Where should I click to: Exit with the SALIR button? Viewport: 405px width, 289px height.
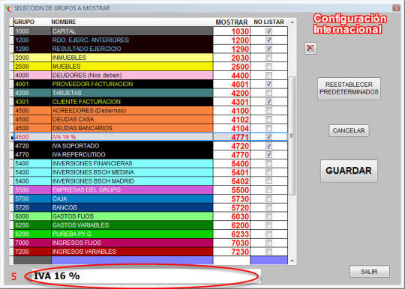tap(369, 272)
